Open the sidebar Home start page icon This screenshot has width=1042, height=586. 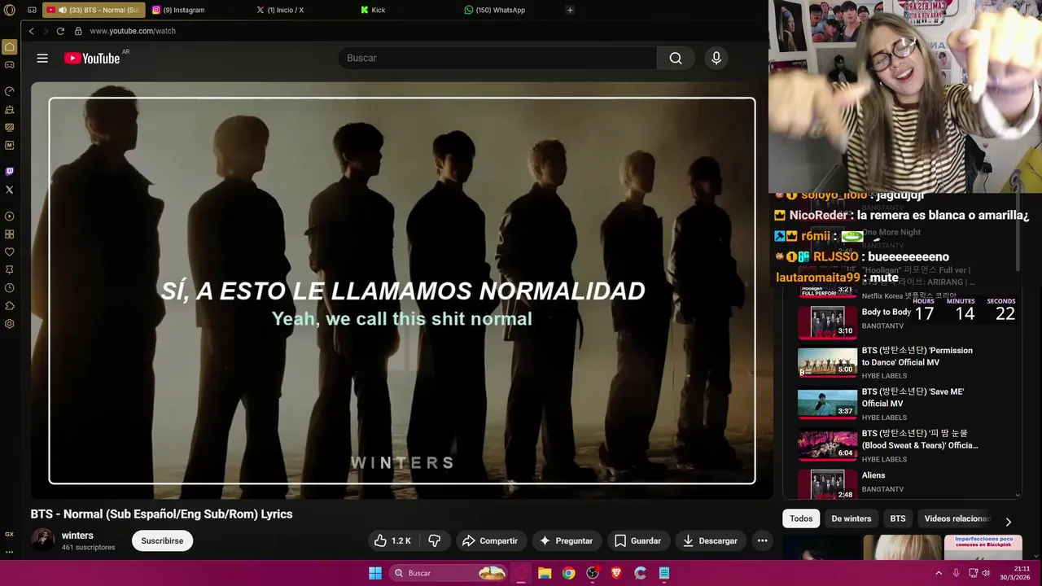pos(10,47)
